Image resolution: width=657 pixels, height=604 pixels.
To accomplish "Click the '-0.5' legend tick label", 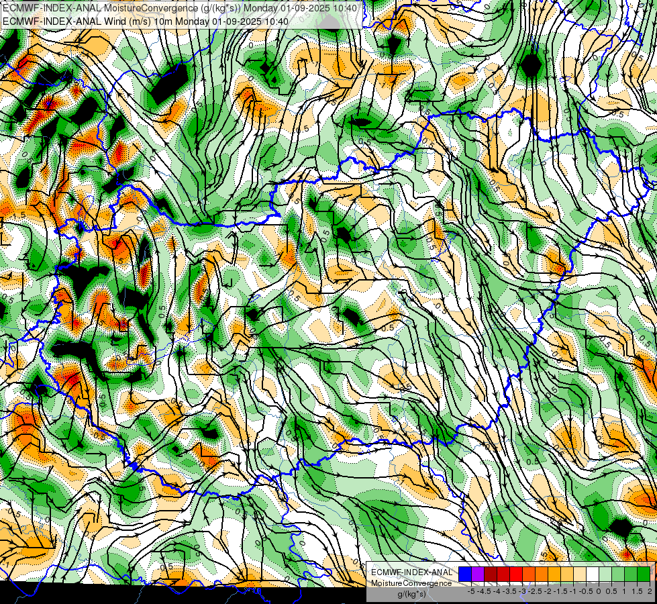I will tap(586, 591).
